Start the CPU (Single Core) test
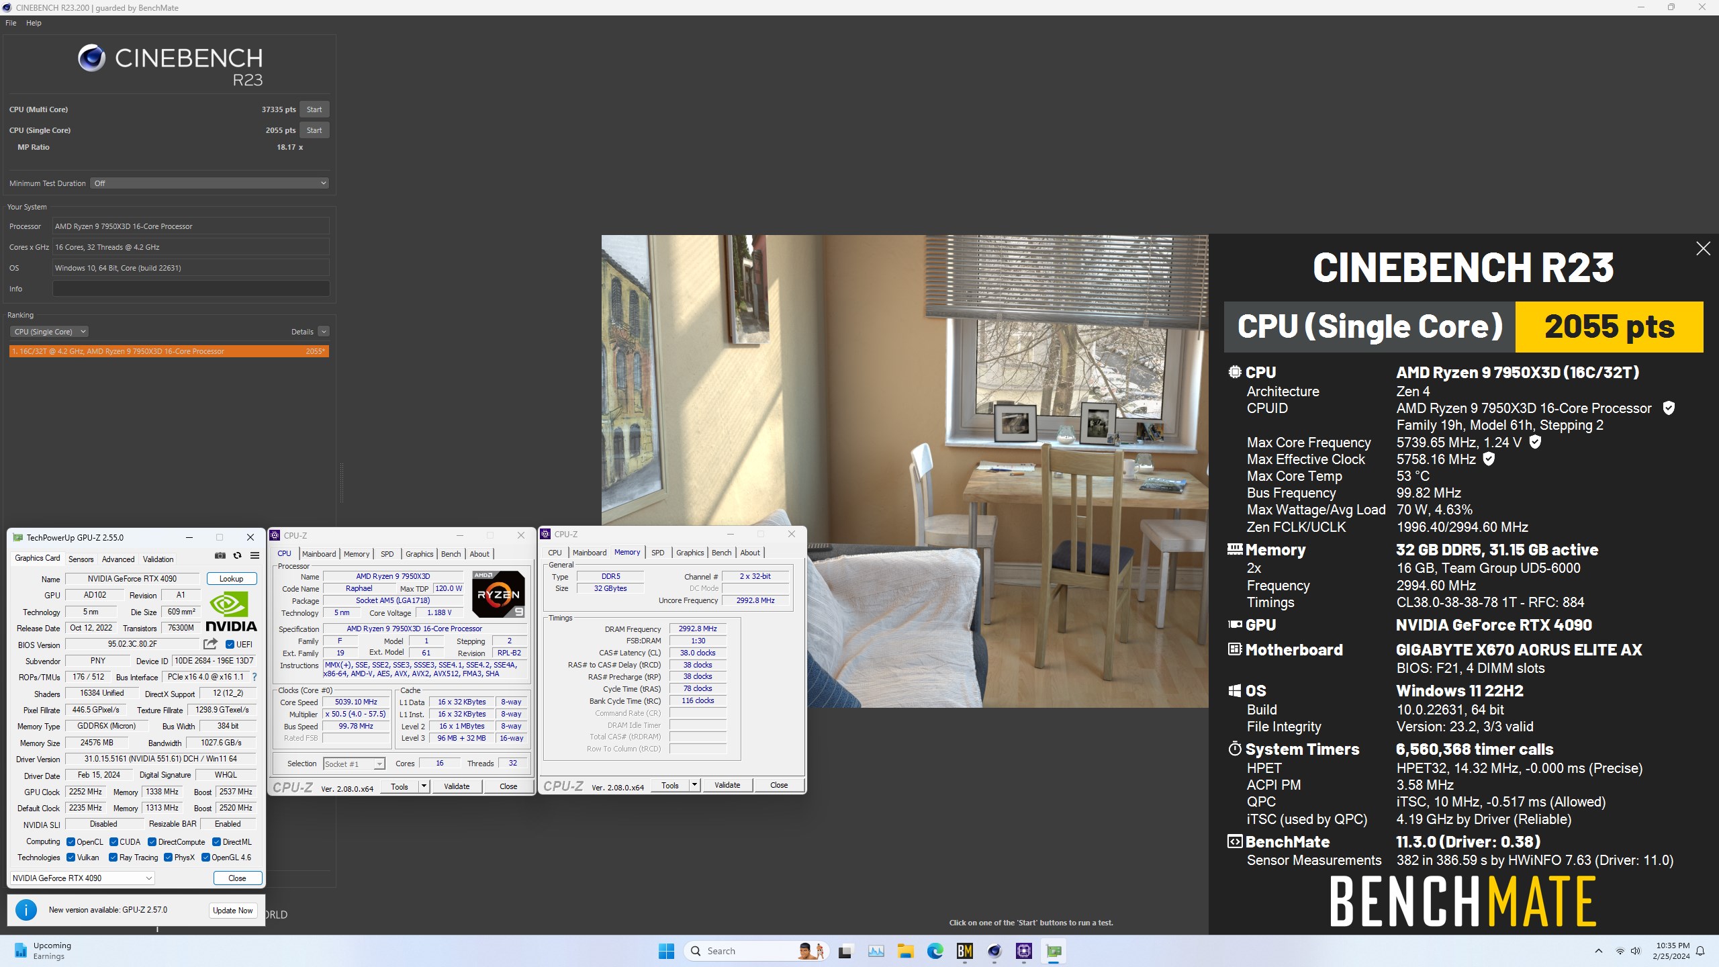Screen dimensions: 1719x967 [x=314, y=130]
